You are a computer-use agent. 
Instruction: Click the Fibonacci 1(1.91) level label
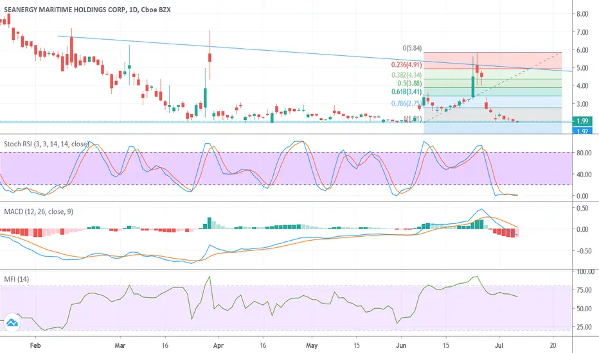point(412,119)
